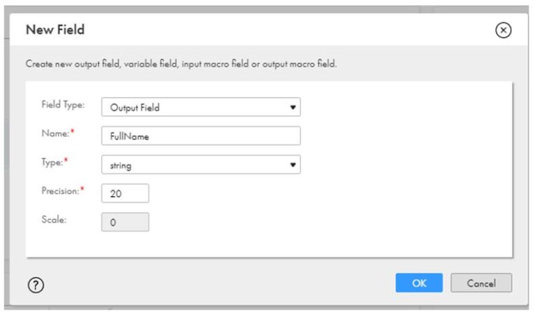Screen dimensions: 535x316
Task: Click the arrow of the string dropdown
Action: (x=293, y=165)
